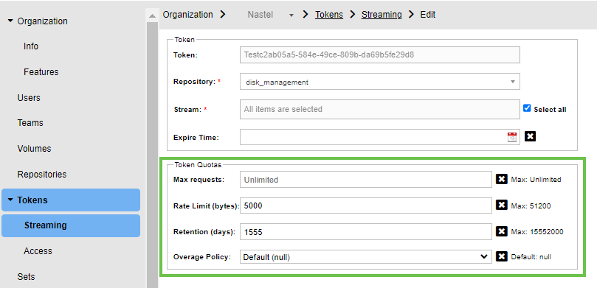Click the Organization breadcrumb
This screenshot has height=288, width=597.
coord(187,15)
